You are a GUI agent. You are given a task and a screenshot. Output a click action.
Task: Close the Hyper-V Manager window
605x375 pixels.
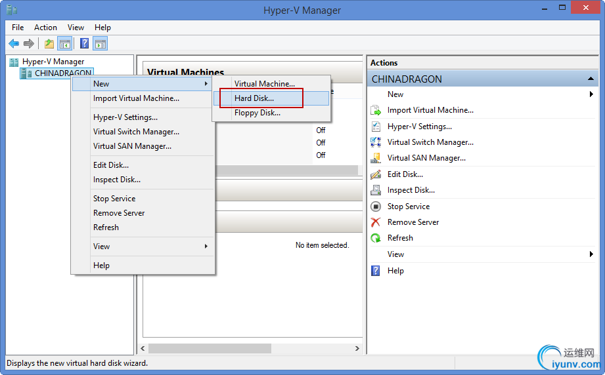586,7
